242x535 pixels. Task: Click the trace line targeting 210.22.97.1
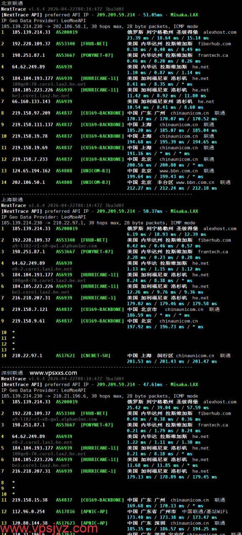(x=98, y=223)
